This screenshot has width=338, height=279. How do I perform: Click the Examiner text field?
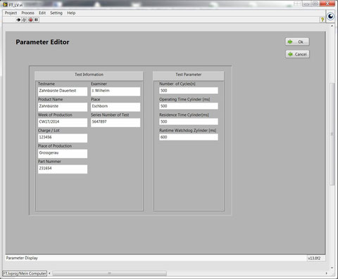[x=115, y=91]
